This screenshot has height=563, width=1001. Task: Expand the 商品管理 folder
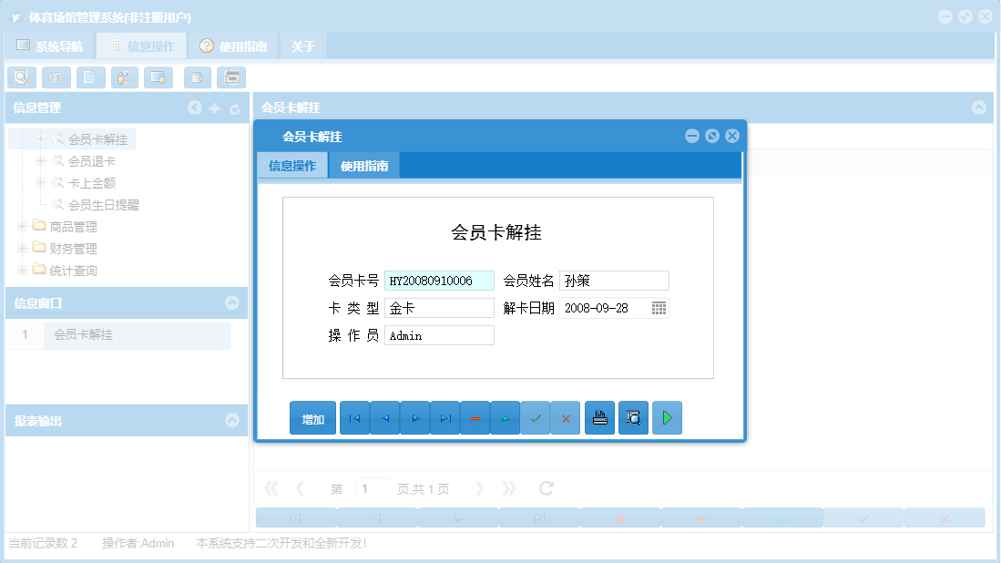[21, 226]
